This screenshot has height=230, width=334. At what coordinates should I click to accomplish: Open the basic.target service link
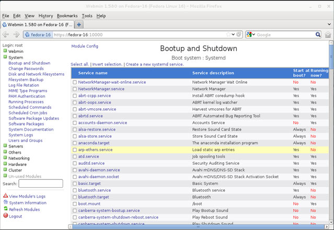coord(89,183)
